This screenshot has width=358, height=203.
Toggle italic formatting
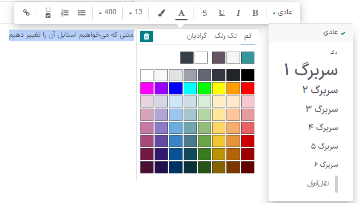pos(238,13)
